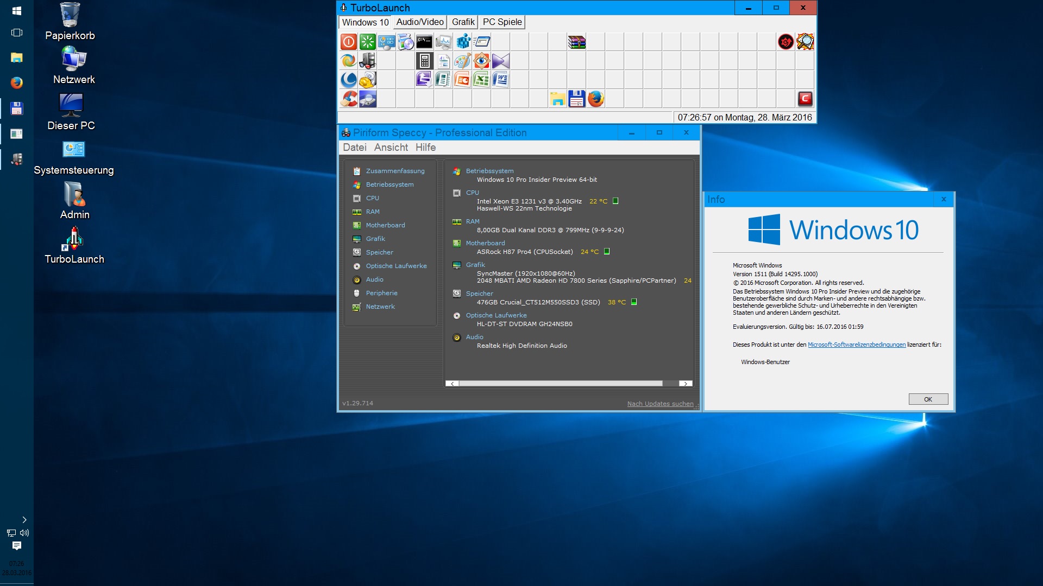Image resolution: width=1043 pixels, height=586 pixels.
Task: Select Optische Laufwerke in Speccy sidebar
Action: click(396, 266)
